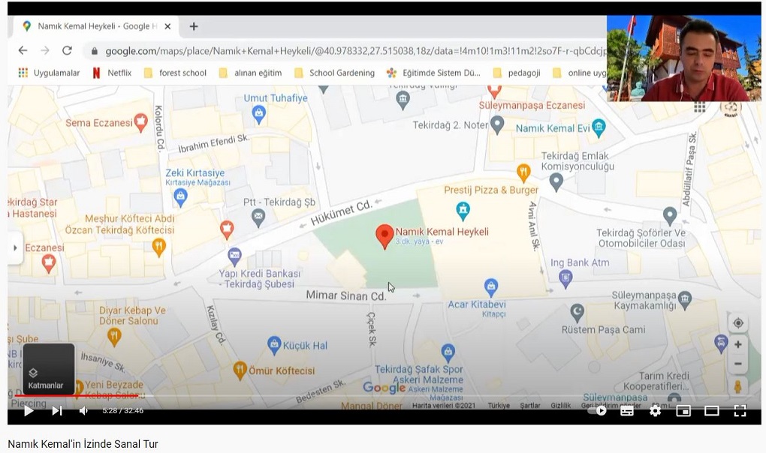
Task: Select the Diyar Kebap Ve Döner Salonu marker
Action: 114,337
